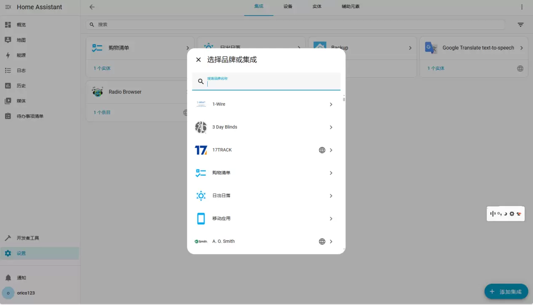Click the 添加集成 button
This screenshot has height=305, width=533.
506,292
